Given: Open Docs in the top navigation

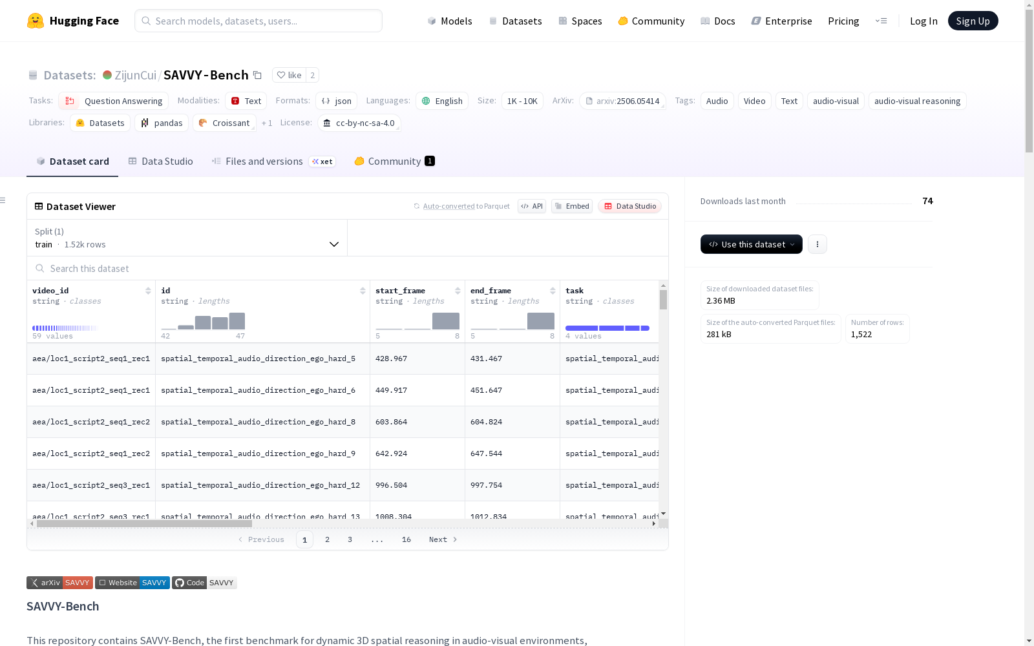Looking at the screenshot, I should pyautogui.click(x=717, y=21).
